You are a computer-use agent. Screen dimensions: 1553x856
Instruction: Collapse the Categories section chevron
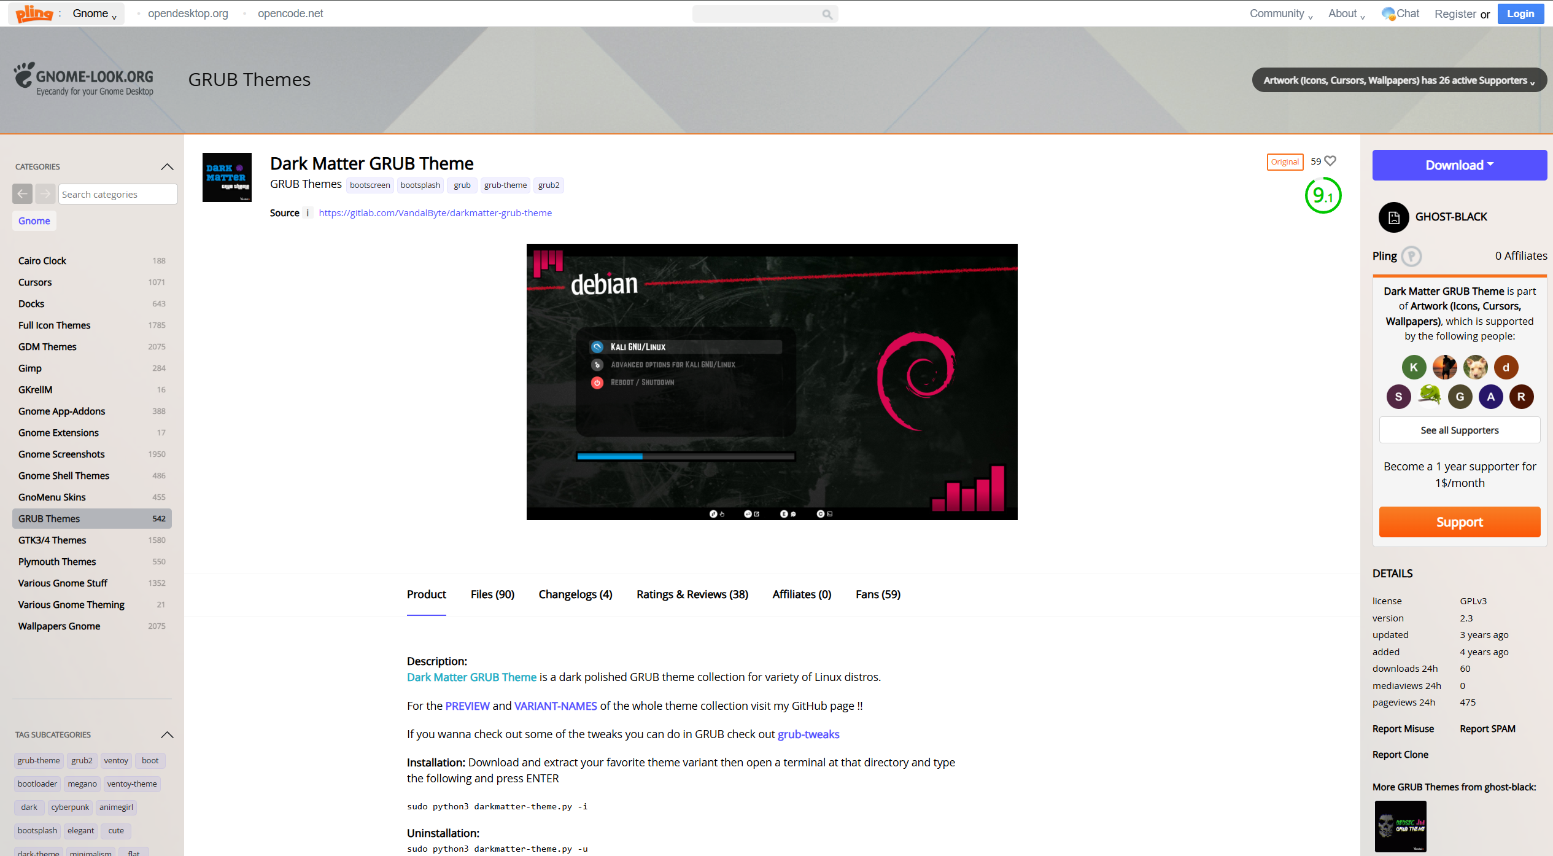[x=167, y=167]
